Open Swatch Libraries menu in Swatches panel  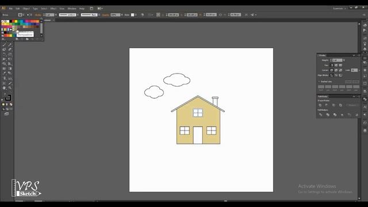tap(2, 39)
